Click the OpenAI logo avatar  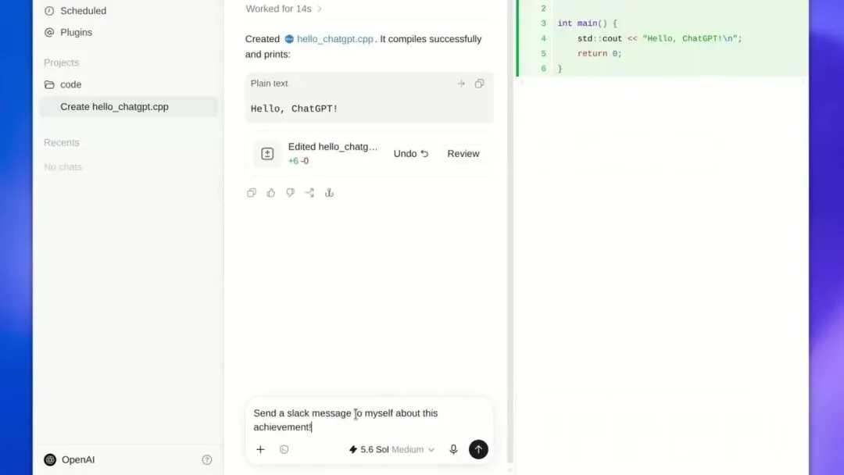click(50, 459)
